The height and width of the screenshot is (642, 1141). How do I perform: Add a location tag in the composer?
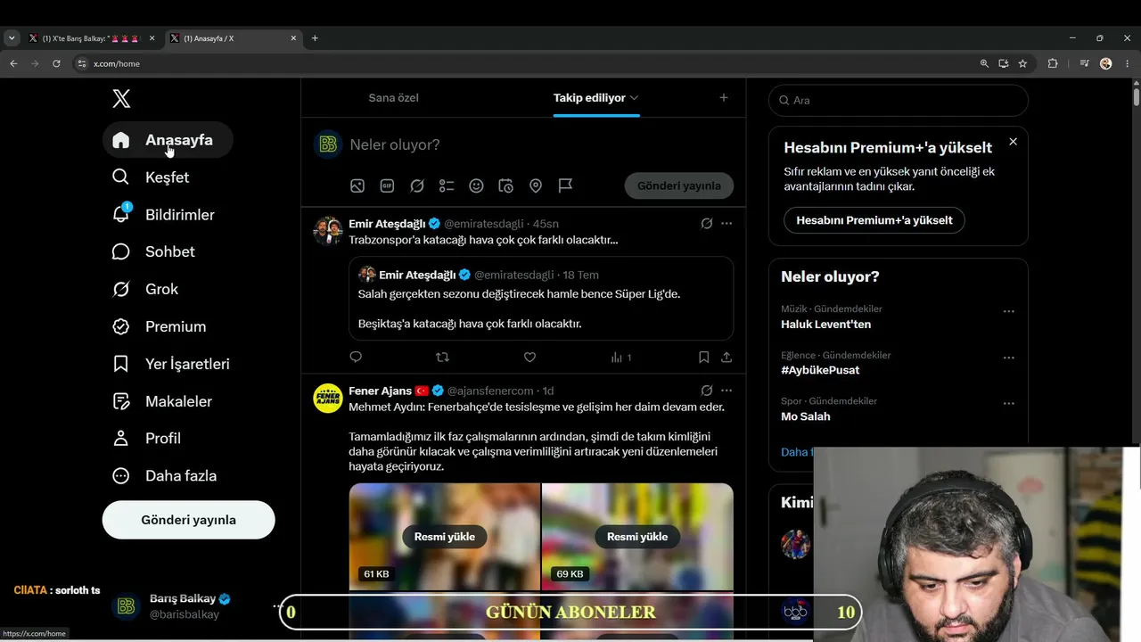click(x=536, y=185)
